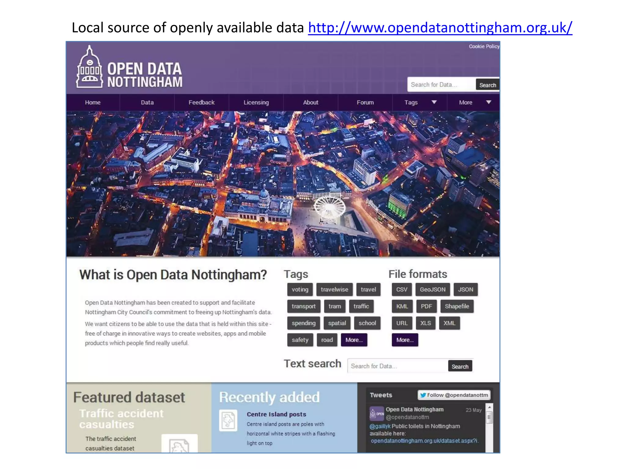
Task: Select the travelwise tag
Action: tap(334, 289)
